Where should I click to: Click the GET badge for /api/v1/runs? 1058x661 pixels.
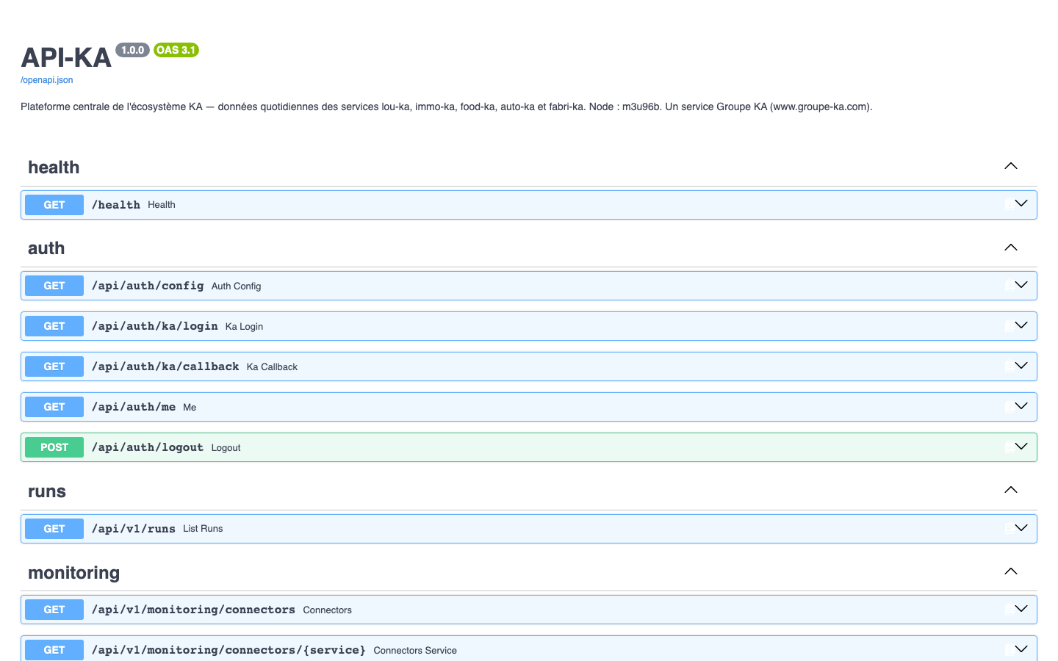tap(54, 529)
